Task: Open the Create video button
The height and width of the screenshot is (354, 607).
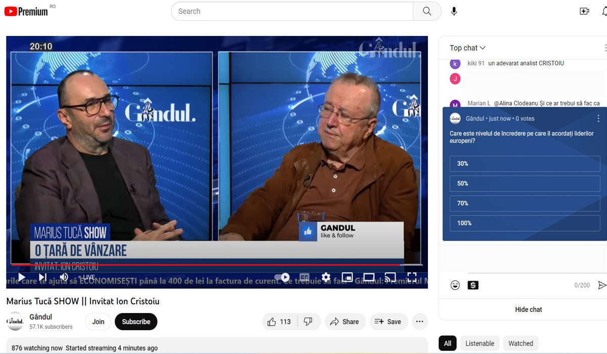Action: (584, 11)
